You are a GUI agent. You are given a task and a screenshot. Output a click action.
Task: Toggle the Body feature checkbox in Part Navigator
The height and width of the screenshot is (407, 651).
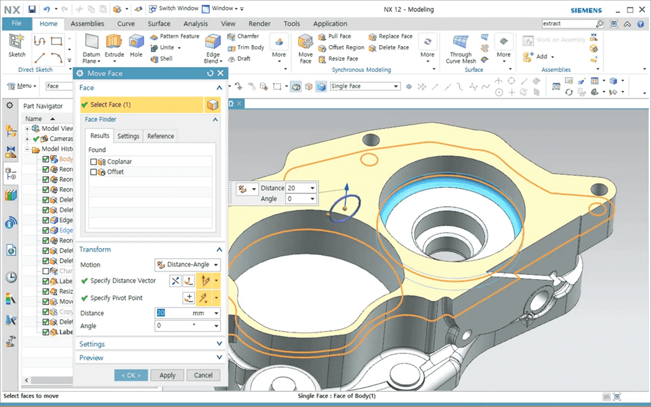[46, 159]
